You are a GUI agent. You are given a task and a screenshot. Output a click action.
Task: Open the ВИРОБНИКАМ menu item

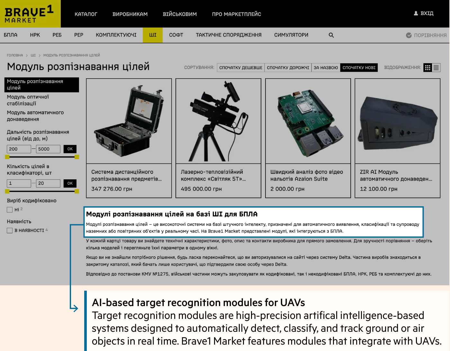130,14
